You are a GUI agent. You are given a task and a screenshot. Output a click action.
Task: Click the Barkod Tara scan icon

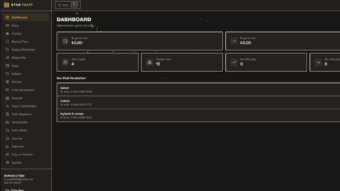coord(7,42)
